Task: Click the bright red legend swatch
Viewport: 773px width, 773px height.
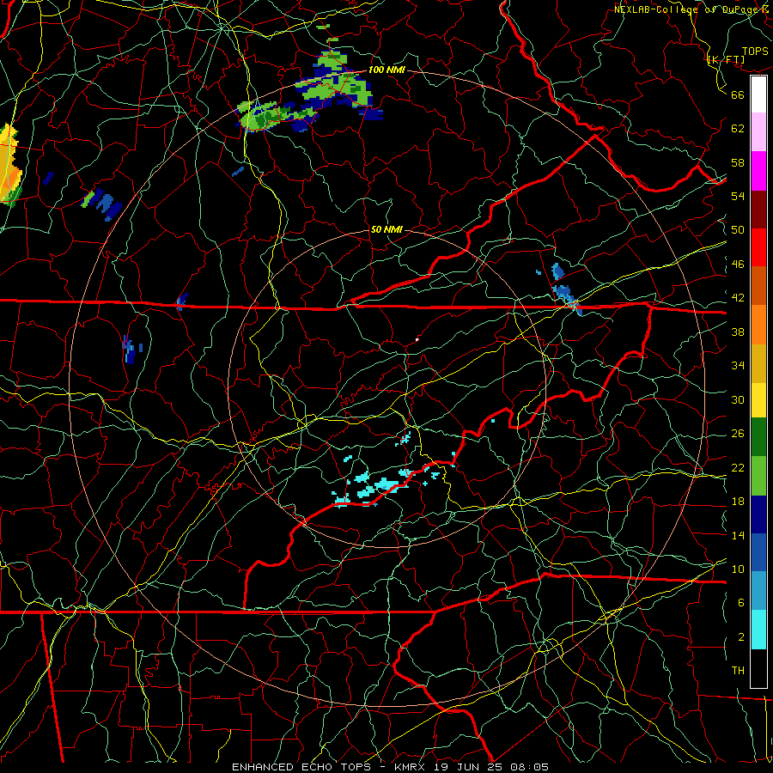Action: 758,247
